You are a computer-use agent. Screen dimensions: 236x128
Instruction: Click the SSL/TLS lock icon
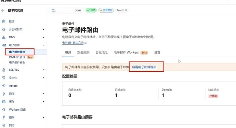pos(4,70)
